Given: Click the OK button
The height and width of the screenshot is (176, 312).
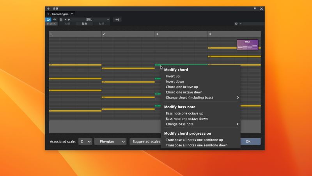Looking at the screenshot, I should tap(248, 142).
